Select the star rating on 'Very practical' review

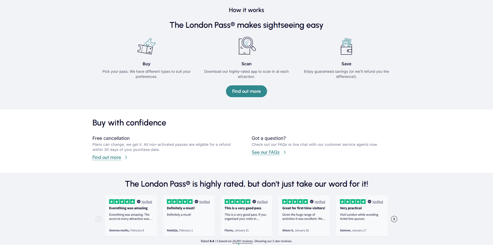tap(353, 202)
